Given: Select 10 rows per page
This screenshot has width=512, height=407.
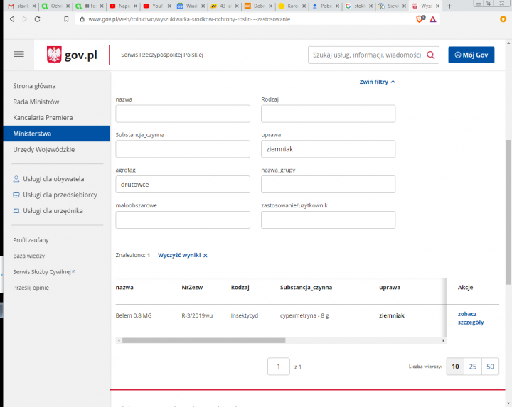Looking at the screenshot, I should (x=454, y=367).
